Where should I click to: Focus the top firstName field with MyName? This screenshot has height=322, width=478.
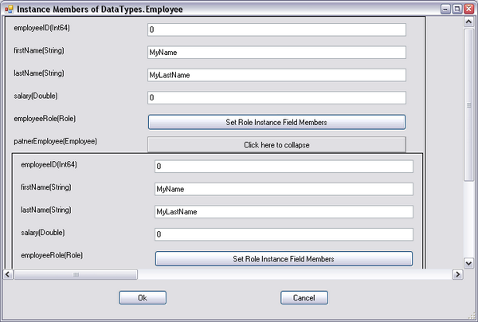(x=276, y=52)
